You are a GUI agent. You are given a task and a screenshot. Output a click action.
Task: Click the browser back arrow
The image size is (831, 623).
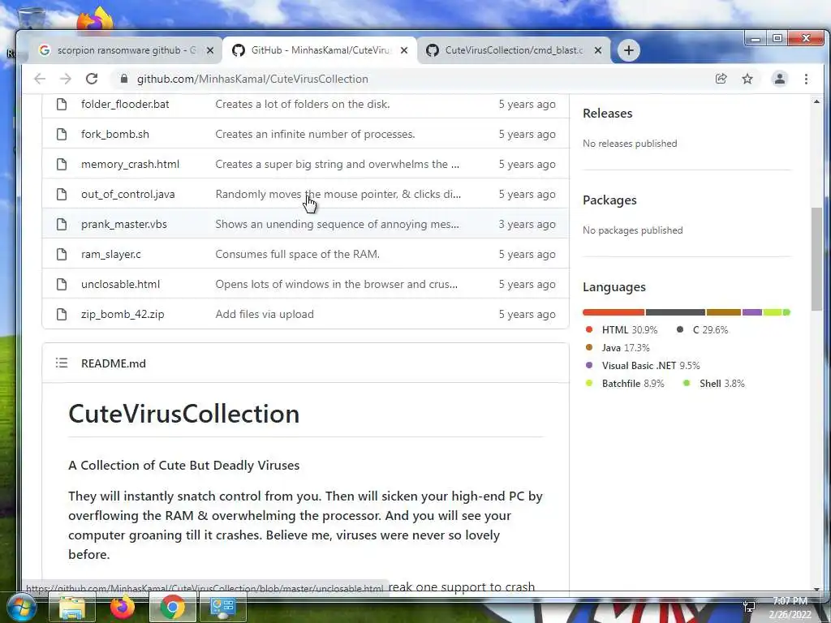point(40,79)
